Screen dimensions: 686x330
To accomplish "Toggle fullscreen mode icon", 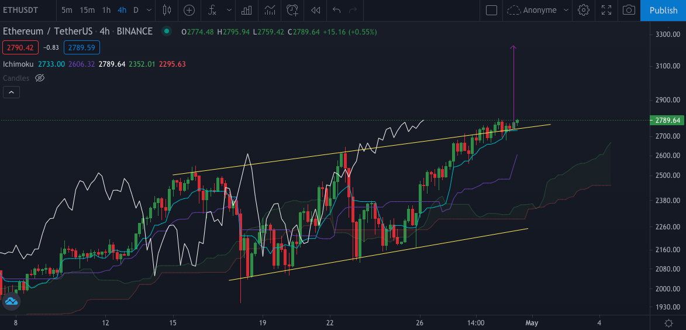I will point(606,10).
